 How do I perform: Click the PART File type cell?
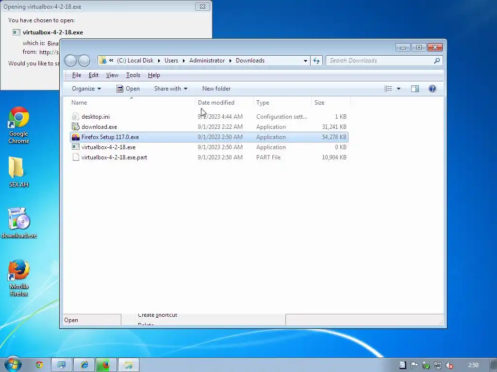click(x=268, y=157)
